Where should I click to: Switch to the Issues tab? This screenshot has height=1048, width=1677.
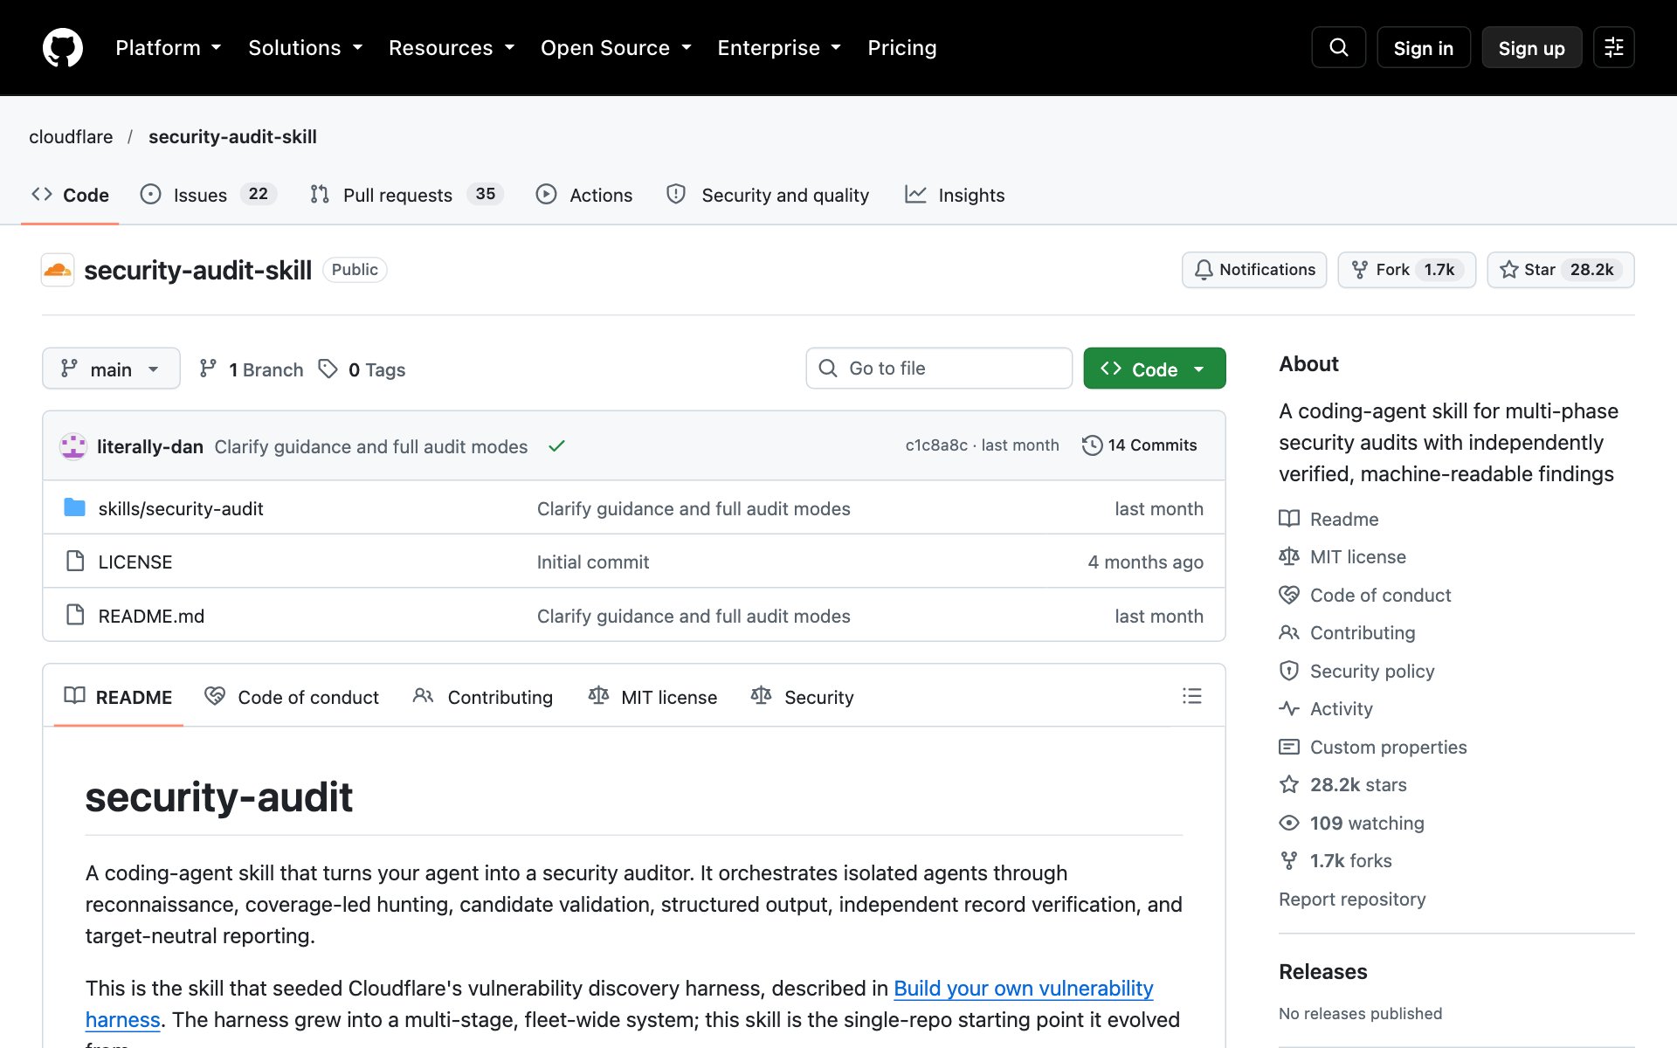[x=209, y=195]
